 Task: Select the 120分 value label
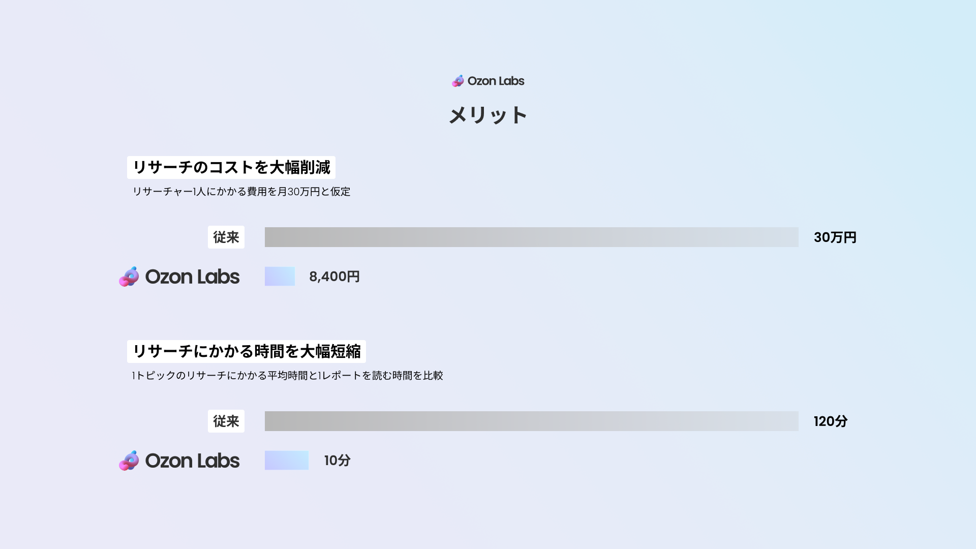tap(831, 421)
